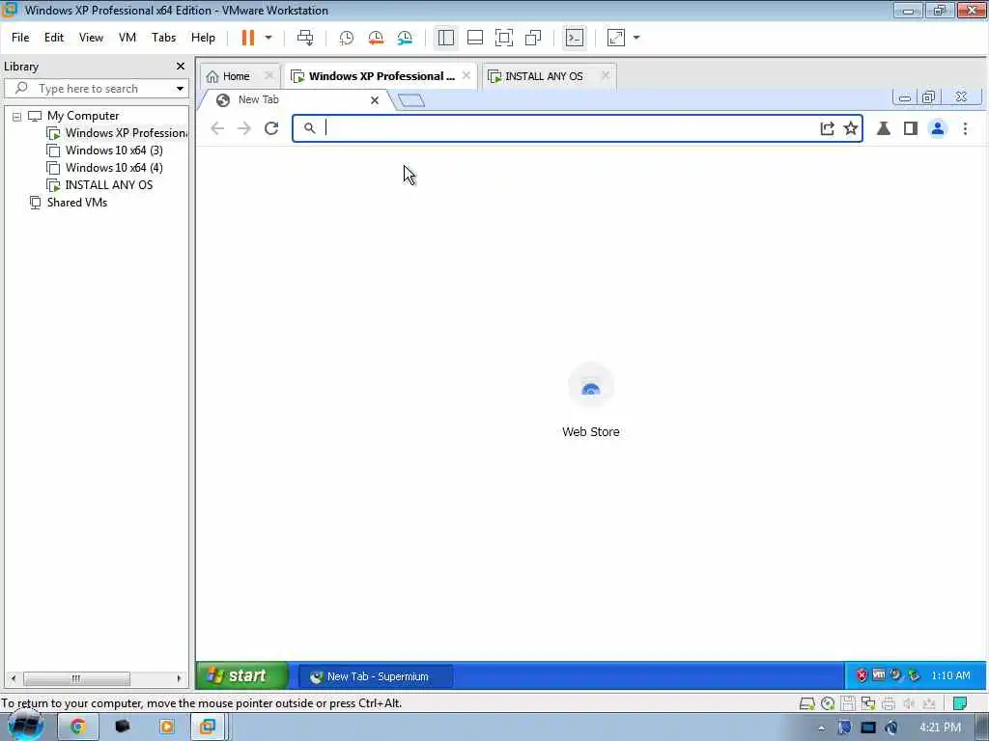The width and height of the screenshot is (989, 741).
Task: Open Windows 7 Start orb on host
Action: pos(25,726)
